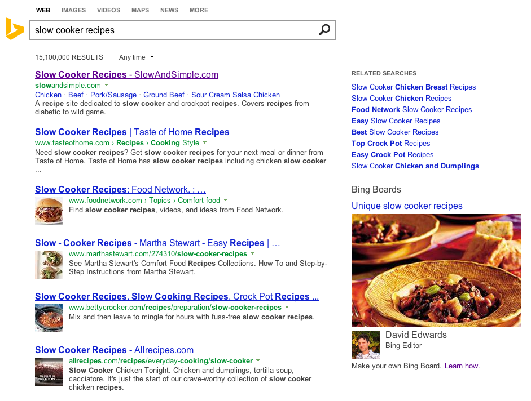
Task: Open Slow Cooker Recipes - SlowAndSimple.com result
Action: click(126, 74)
